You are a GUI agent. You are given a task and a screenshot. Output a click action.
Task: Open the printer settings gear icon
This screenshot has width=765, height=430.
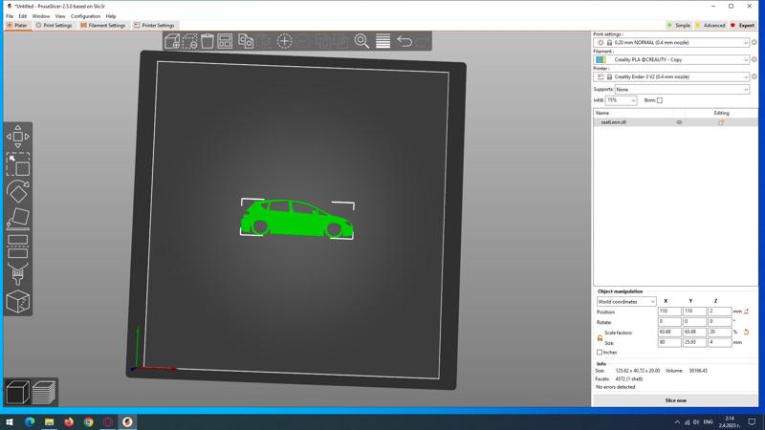pos(754,76)
